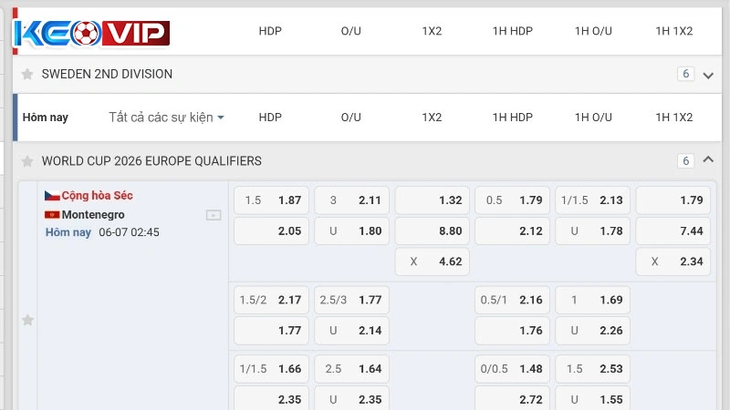730x410 pixels.
Task: Select Under odds 1.55 in 1H O/U
Action: pyautogui.click(x=593, y=399)
